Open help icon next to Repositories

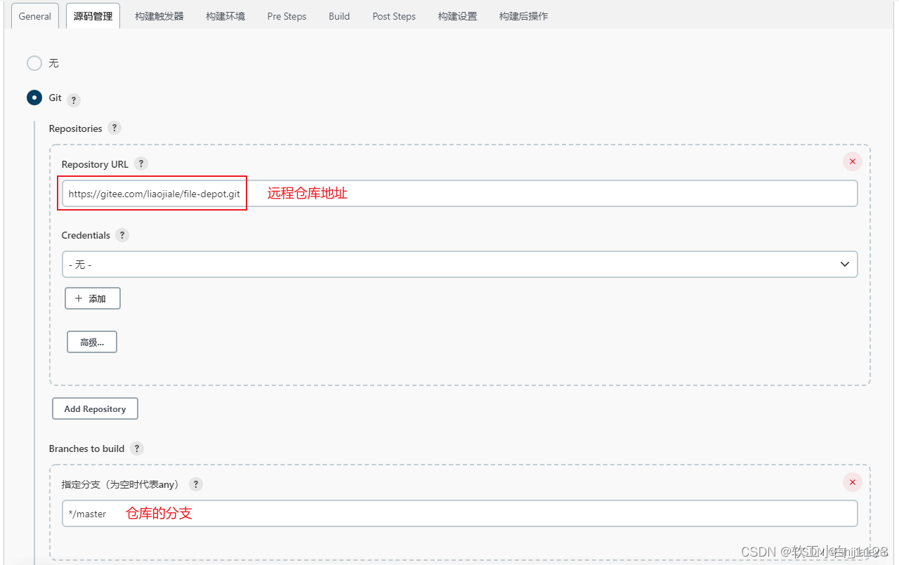(x=114, y=128)
